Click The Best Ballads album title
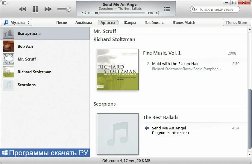This screenshot has width=252, height=164. pyautogui.click(x=161, y=117)
